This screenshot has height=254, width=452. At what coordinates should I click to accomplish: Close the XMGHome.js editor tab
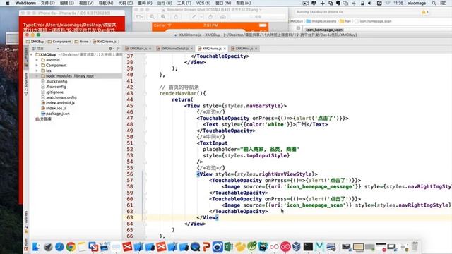(x=225, y=49)
